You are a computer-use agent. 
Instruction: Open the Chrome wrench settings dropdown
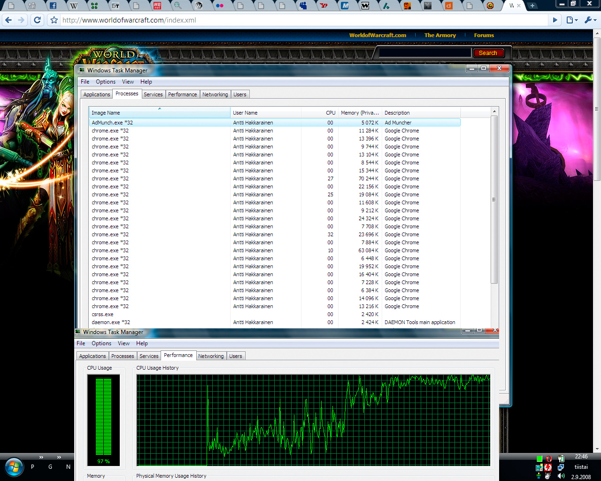pyautogui.click(x=590, y=20)
